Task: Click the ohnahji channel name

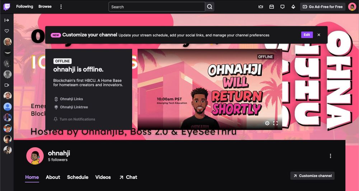Action: [x=59, y=153]
